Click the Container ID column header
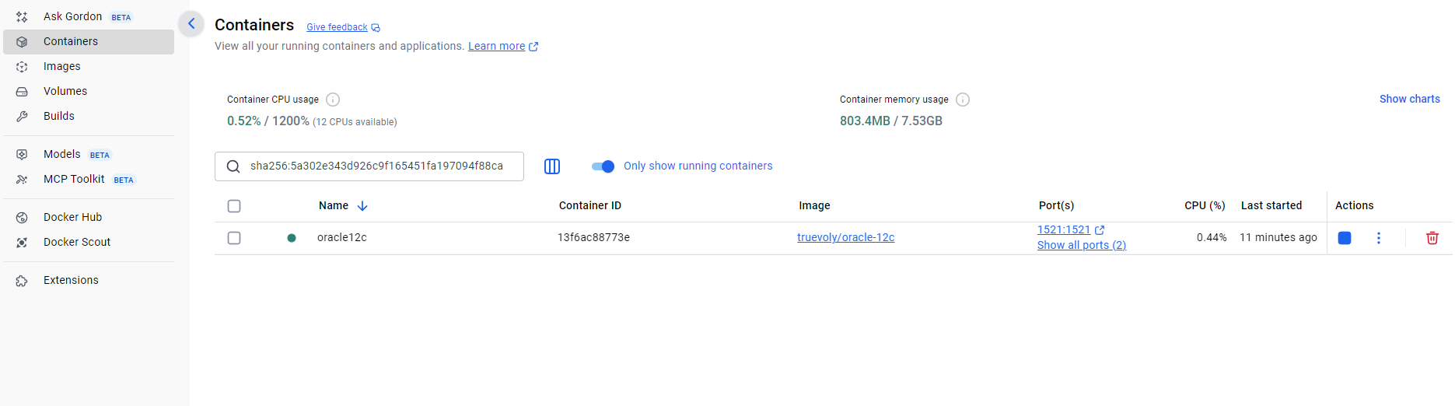The image size is (1455, 406). pyautogui.click(x=590, y=206)
